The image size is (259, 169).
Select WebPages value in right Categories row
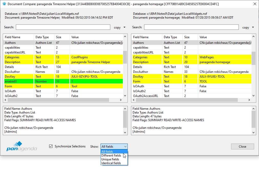[x=207, y=57]
